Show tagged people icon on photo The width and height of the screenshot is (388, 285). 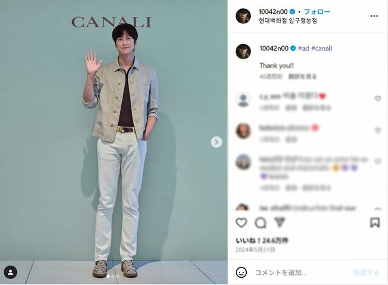(10, 272)
